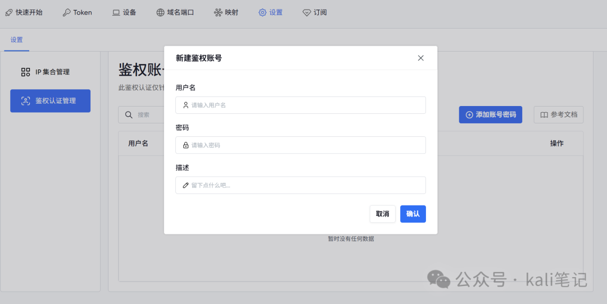This screenshot has height=304, width=607.
Task: Click the key icon beside Token
Action: (66, 12)
